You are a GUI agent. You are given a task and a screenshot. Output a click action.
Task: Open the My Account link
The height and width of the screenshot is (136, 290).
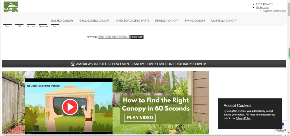(262, 7)
